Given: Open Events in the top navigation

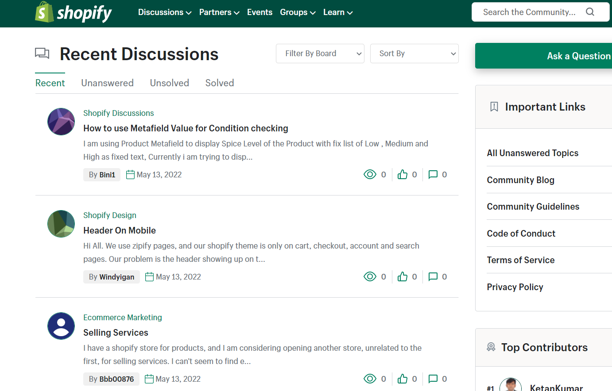Looking at the screenshot, I should 260,12.
